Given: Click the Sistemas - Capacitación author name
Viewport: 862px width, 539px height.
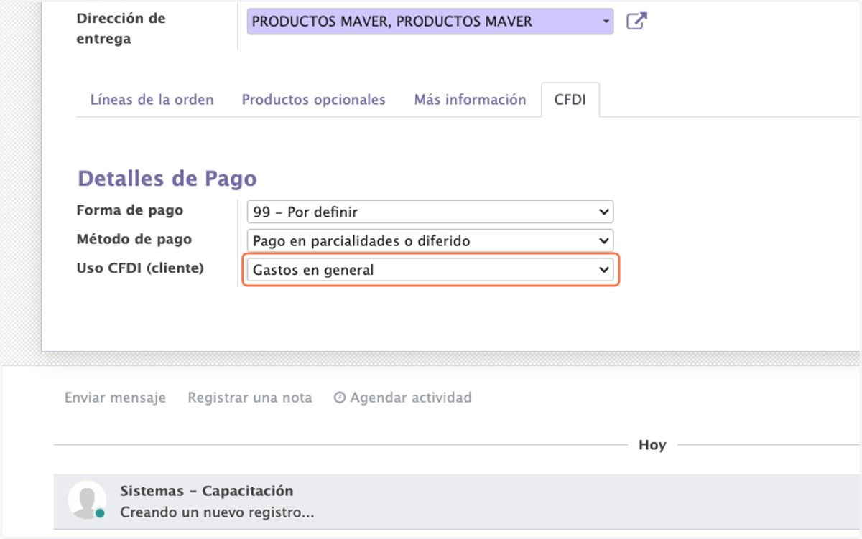Looking at the screenshot, I should click(207, 491).
